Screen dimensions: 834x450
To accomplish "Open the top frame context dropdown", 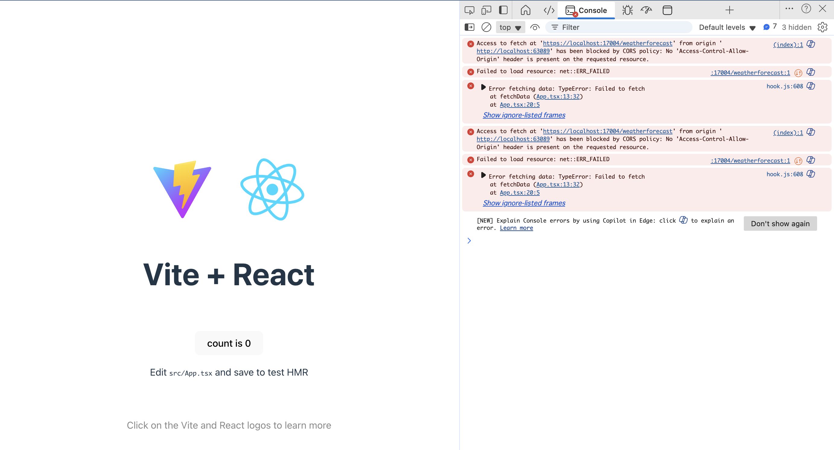I will tap(510, 27).
